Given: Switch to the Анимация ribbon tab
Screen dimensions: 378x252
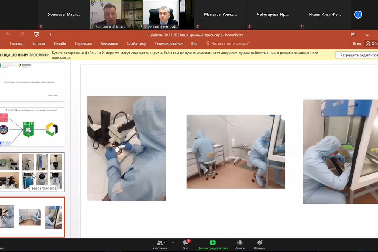Looking at the screenshot, I should (109, 43).
